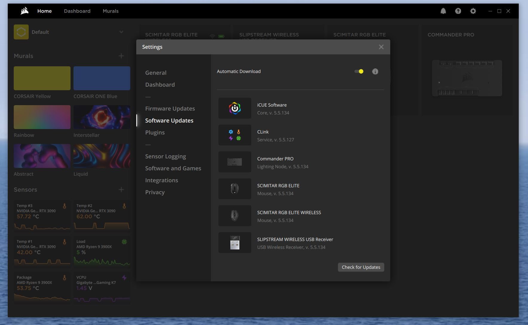
Task: Click the iCUE Software logo icon
Action: pos(235,108)
